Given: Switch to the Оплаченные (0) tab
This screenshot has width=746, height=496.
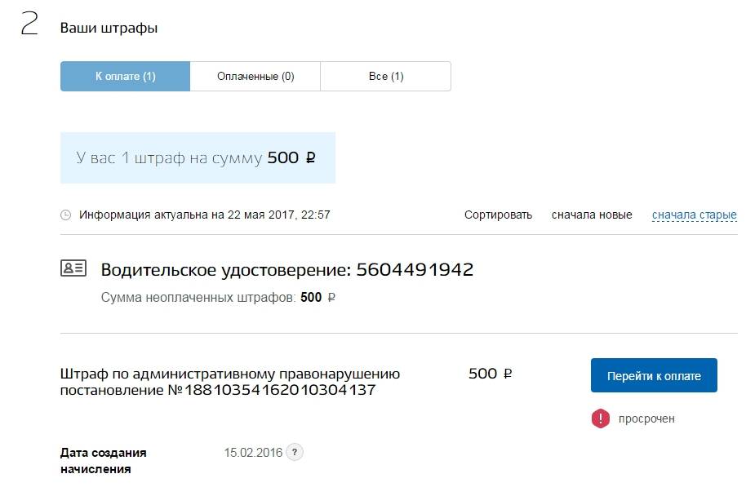Looking at the screenshot, I should pos(255,77).
